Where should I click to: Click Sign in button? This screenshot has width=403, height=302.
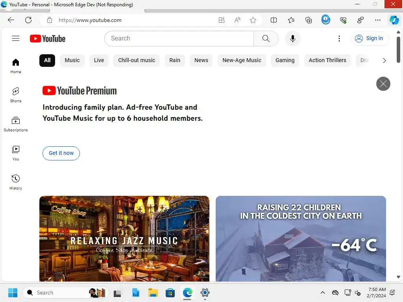[x=369, y=39]
